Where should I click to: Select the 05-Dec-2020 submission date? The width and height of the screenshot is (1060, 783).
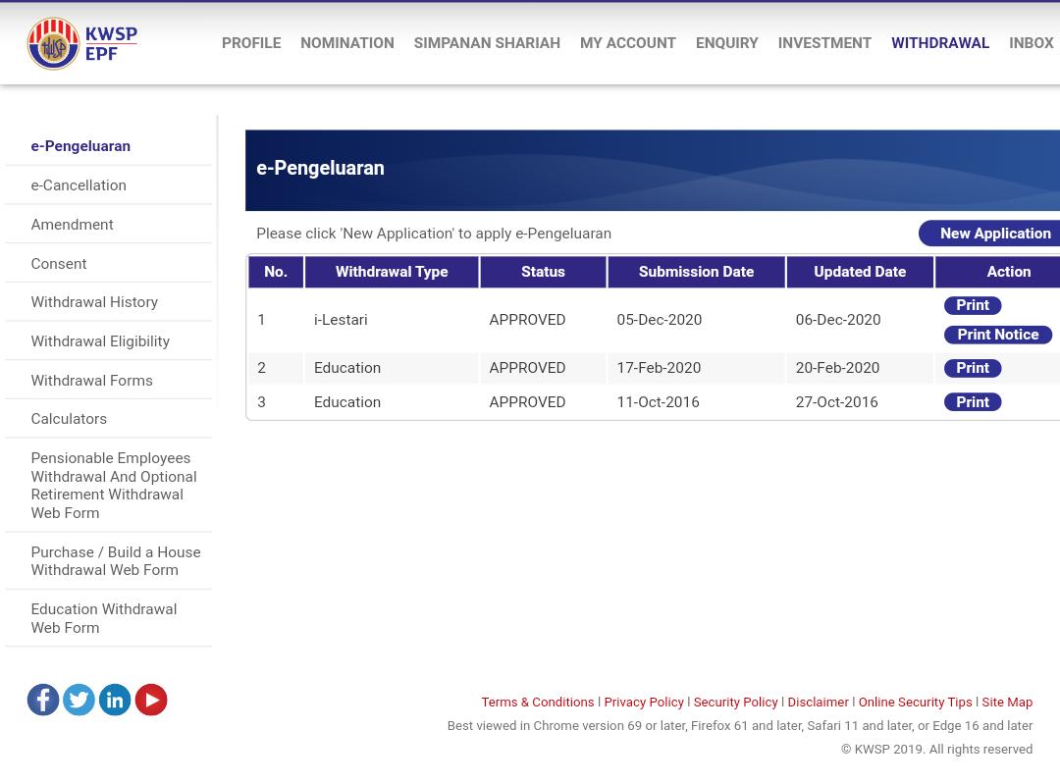[x=660, y=320]
